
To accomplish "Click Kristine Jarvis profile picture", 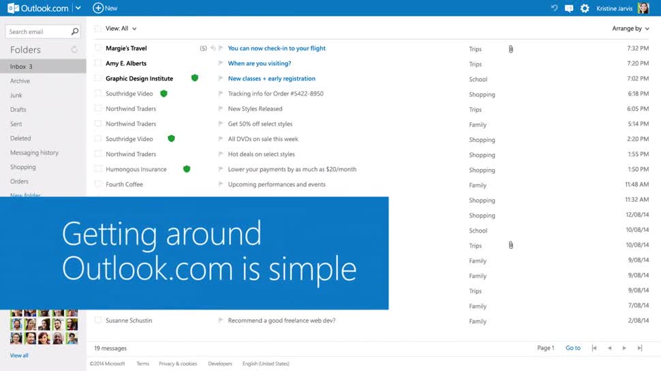I will click(x=643, y=8).
